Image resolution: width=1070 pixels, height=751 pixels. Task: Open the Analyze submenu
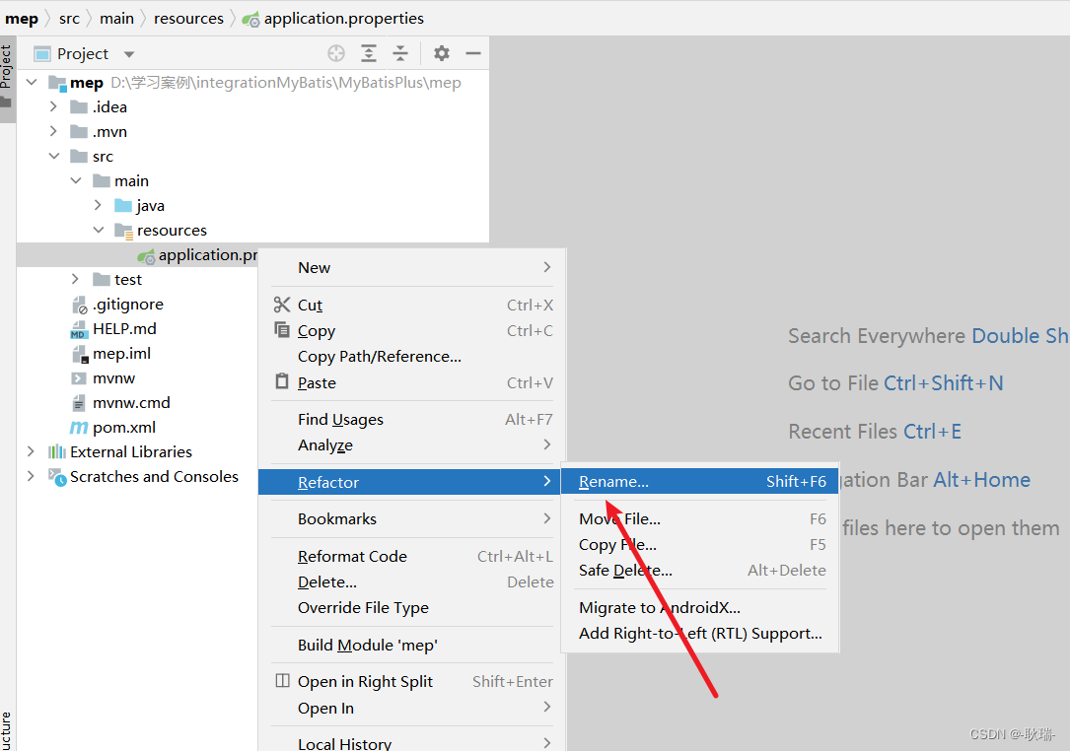(x=412, y=444)
